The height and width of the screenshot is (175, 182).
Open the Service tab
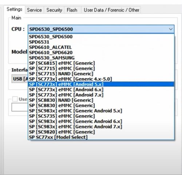tap(34, 10)
